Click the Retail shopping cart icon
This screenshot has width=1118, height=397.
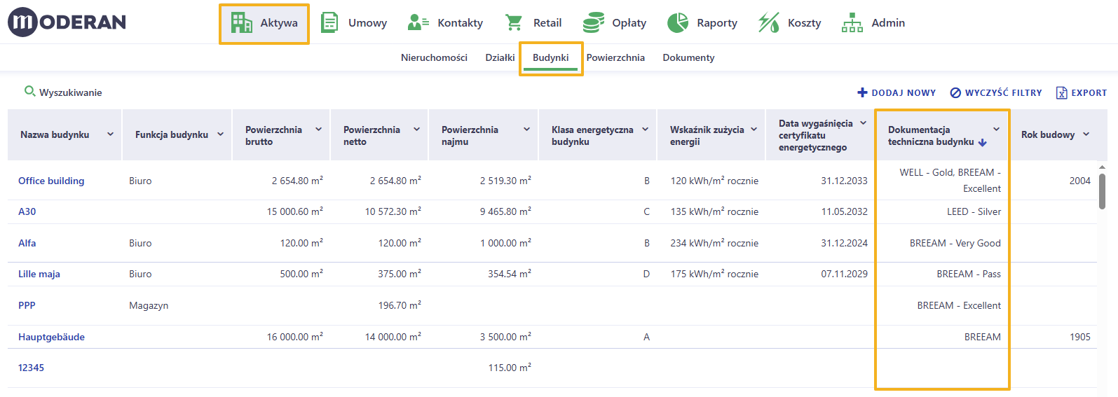click(514, 22)
